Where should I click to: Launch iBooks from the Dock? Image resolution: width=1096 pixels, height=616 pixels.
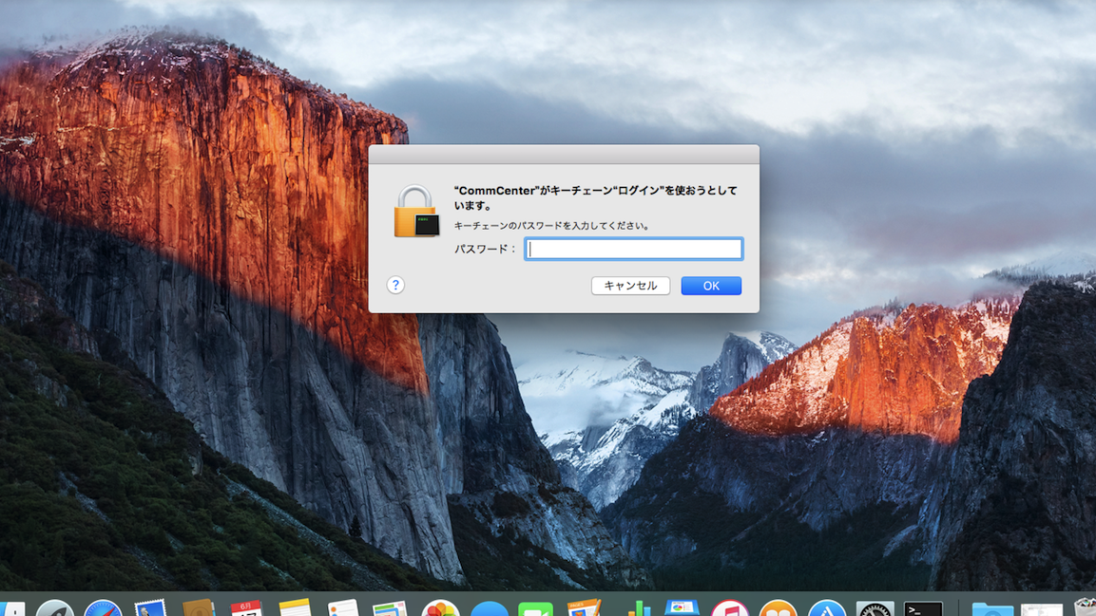click(778, 608)
